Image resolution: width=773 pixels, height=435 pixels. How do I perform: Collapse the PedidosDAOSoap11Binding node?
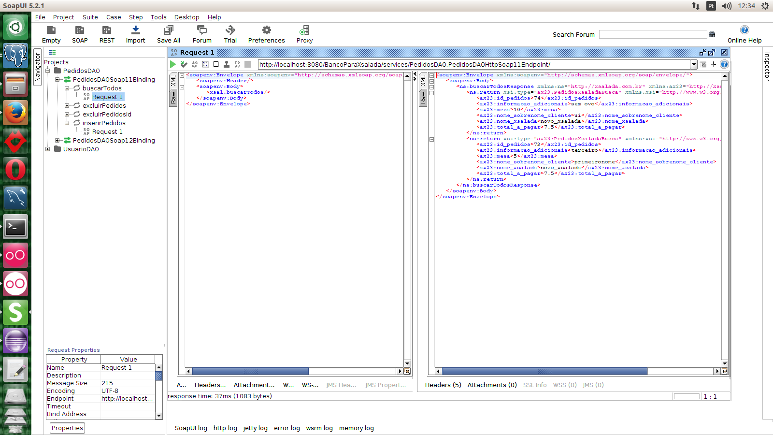[x=57, y=79]
